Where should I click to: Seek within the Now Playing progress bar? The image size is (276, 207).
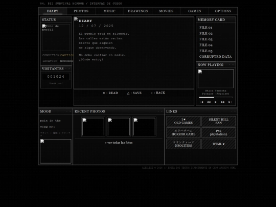point(216,97)
